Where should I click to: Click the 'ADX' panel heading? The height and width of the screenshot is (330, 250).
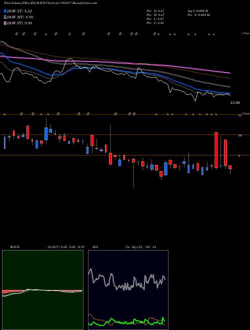[95, 247]
